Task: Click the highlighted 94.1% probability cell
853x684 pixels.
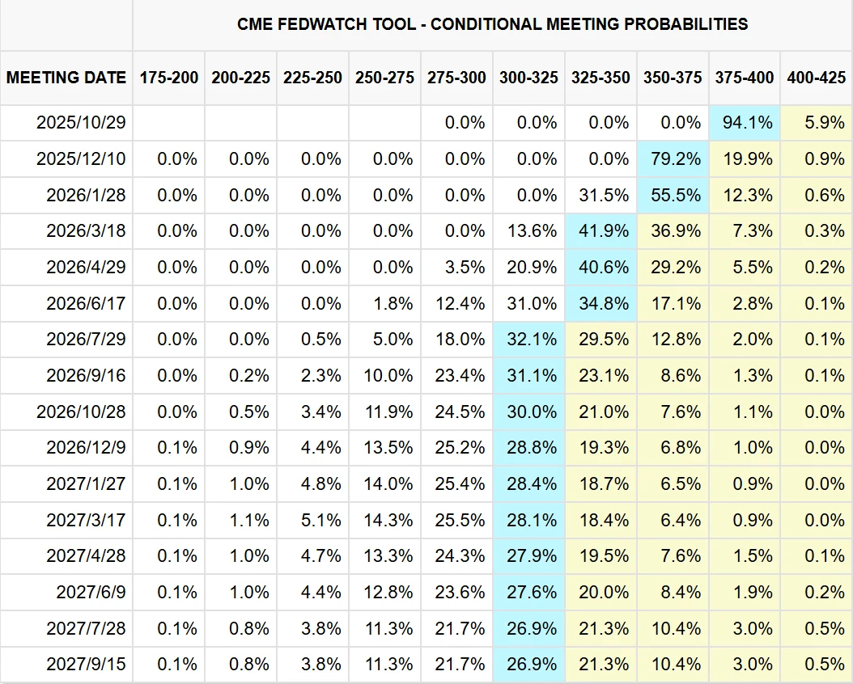Action: pos(744,123)
